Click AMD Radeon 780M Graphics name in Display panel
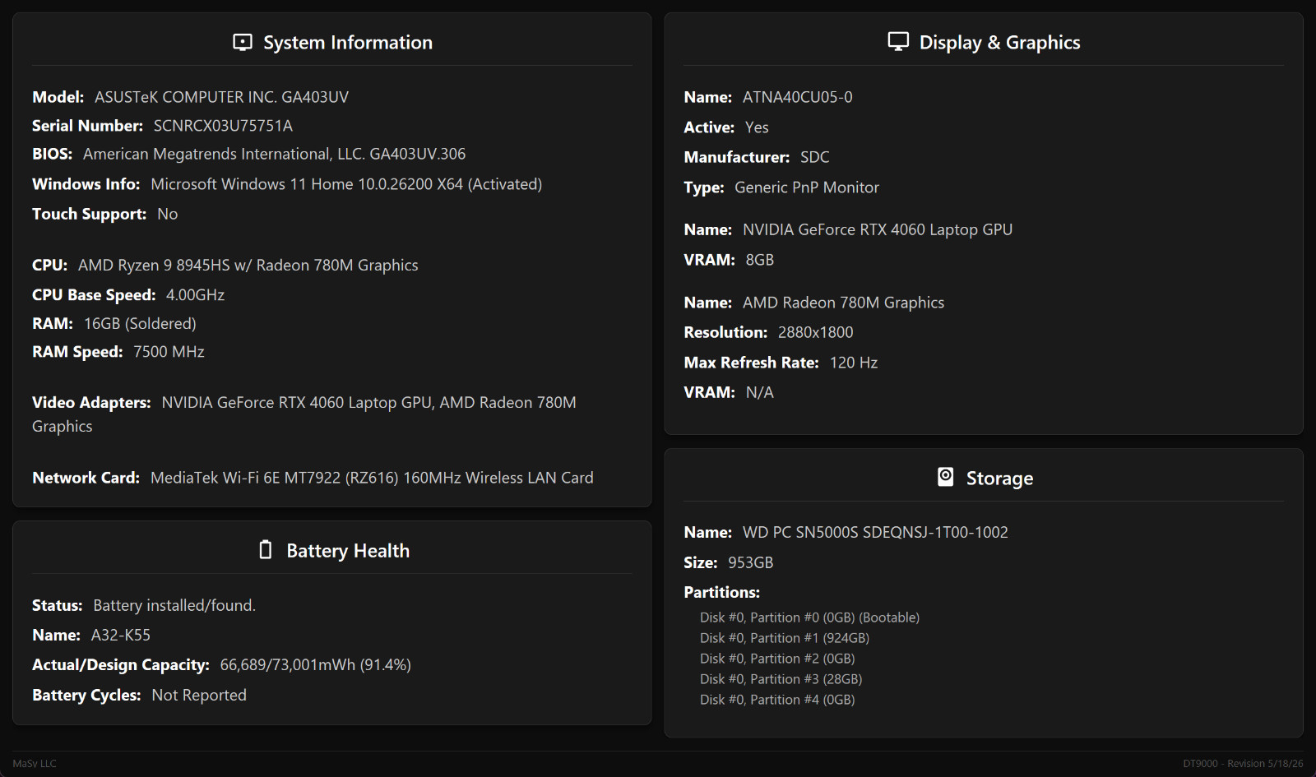 pos(843,303)
